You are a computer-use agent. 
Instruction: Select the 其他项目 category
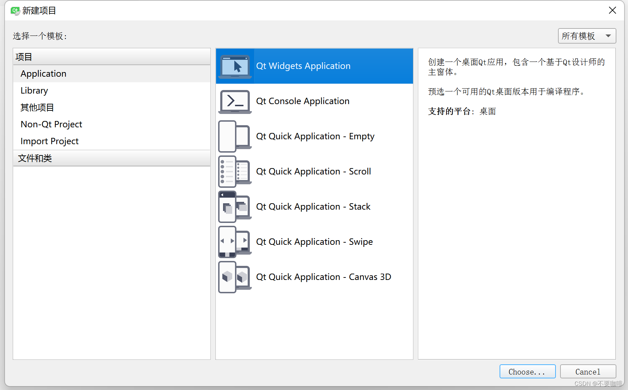pos(112,108)
